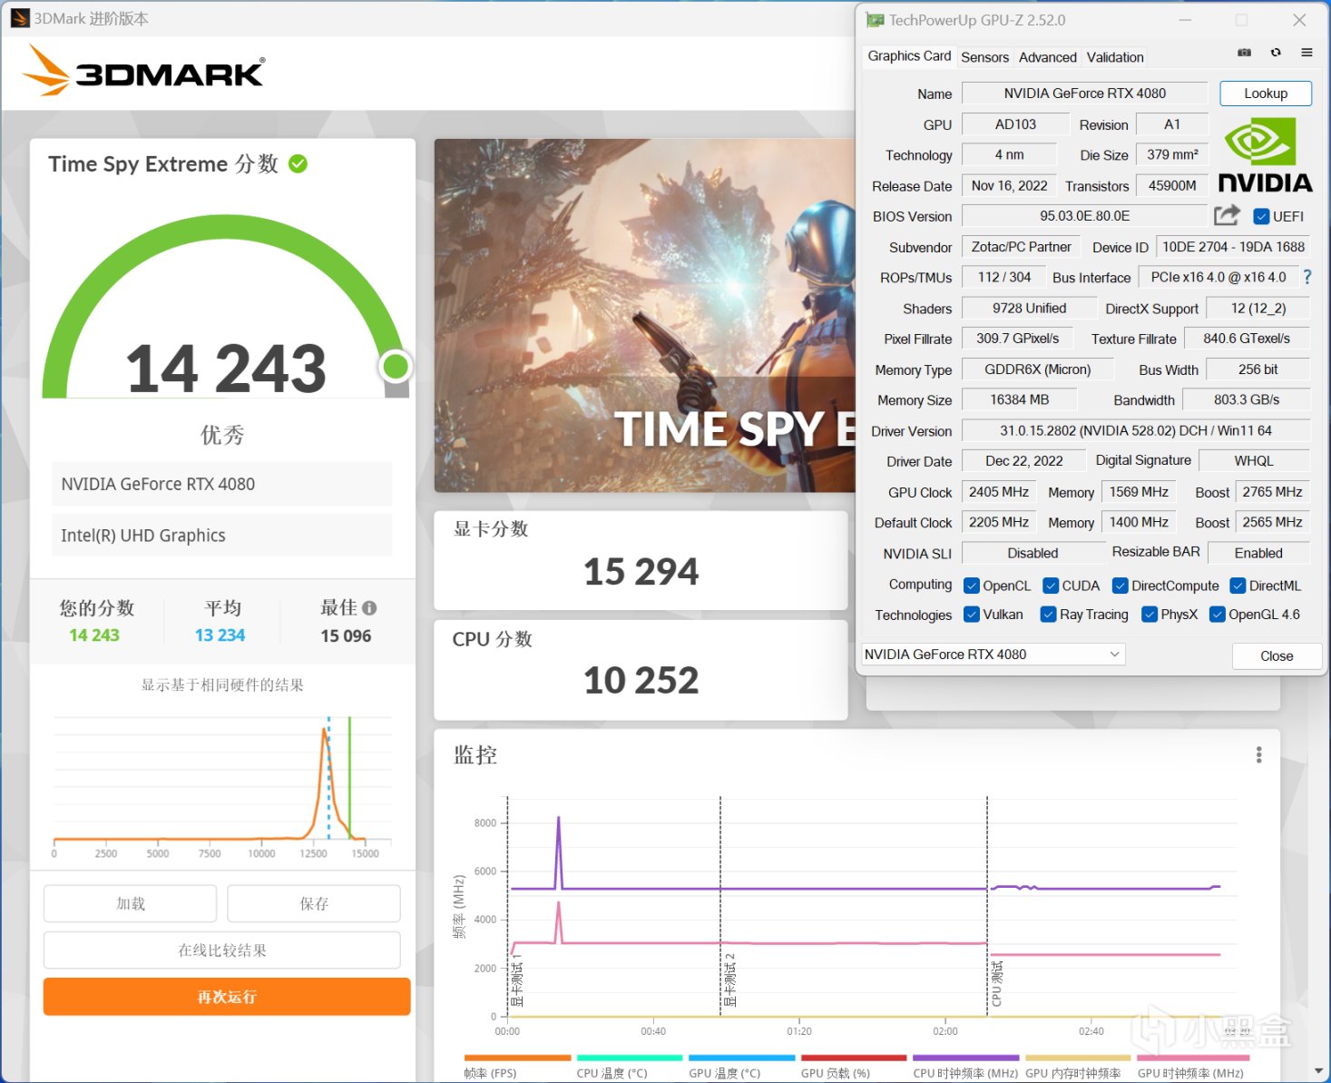
Task: Click the info icon next to 最佳
Action: (369, 608)
